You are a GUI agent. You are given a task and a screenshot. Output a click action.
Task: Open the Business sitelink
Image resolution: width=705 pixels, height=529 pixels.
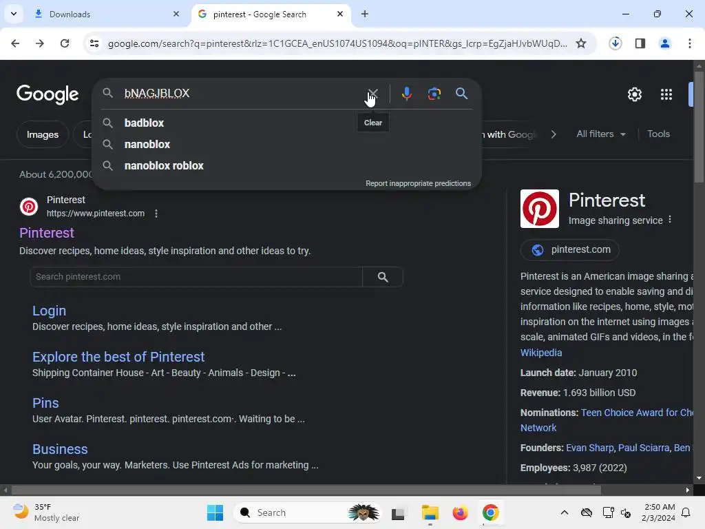click(60, 449)
